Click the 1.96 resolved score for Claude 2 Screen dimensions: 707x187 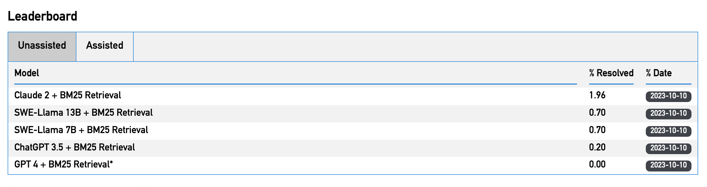(x=597, y=95)
